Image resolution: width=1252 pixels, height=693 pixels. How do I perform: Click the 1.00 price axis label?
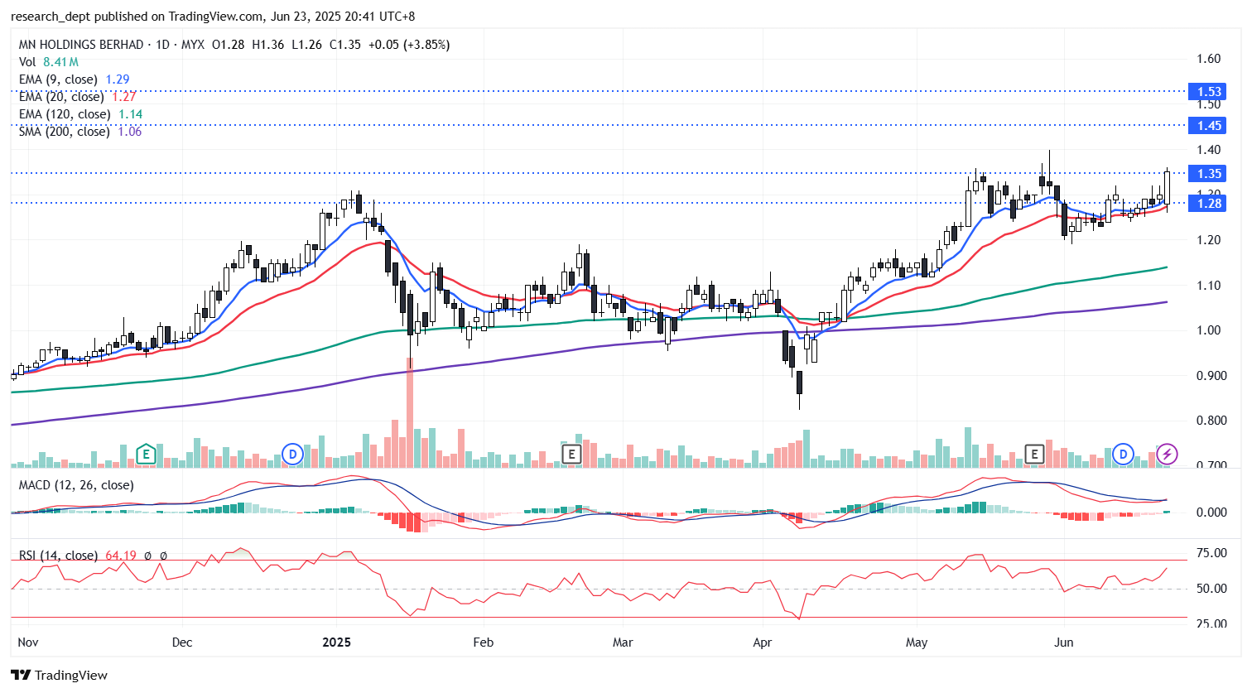pyautogui.click(x=1209, y=330)
